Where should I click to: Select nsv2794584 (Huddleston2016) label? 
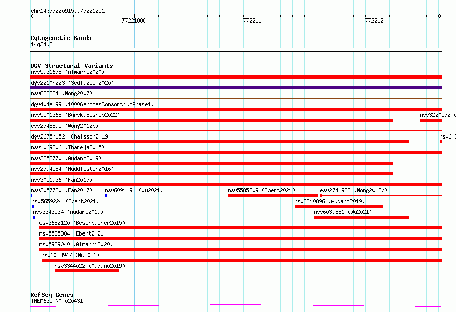coord(72,169)
